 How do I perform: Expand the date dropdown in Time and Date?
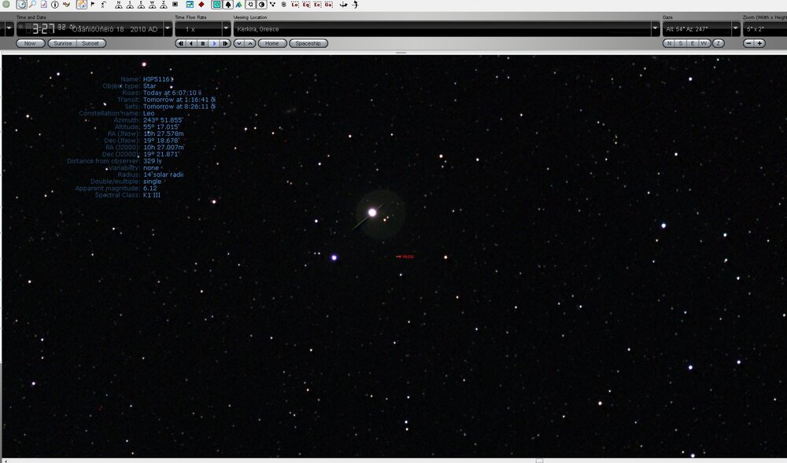(167, 28)
